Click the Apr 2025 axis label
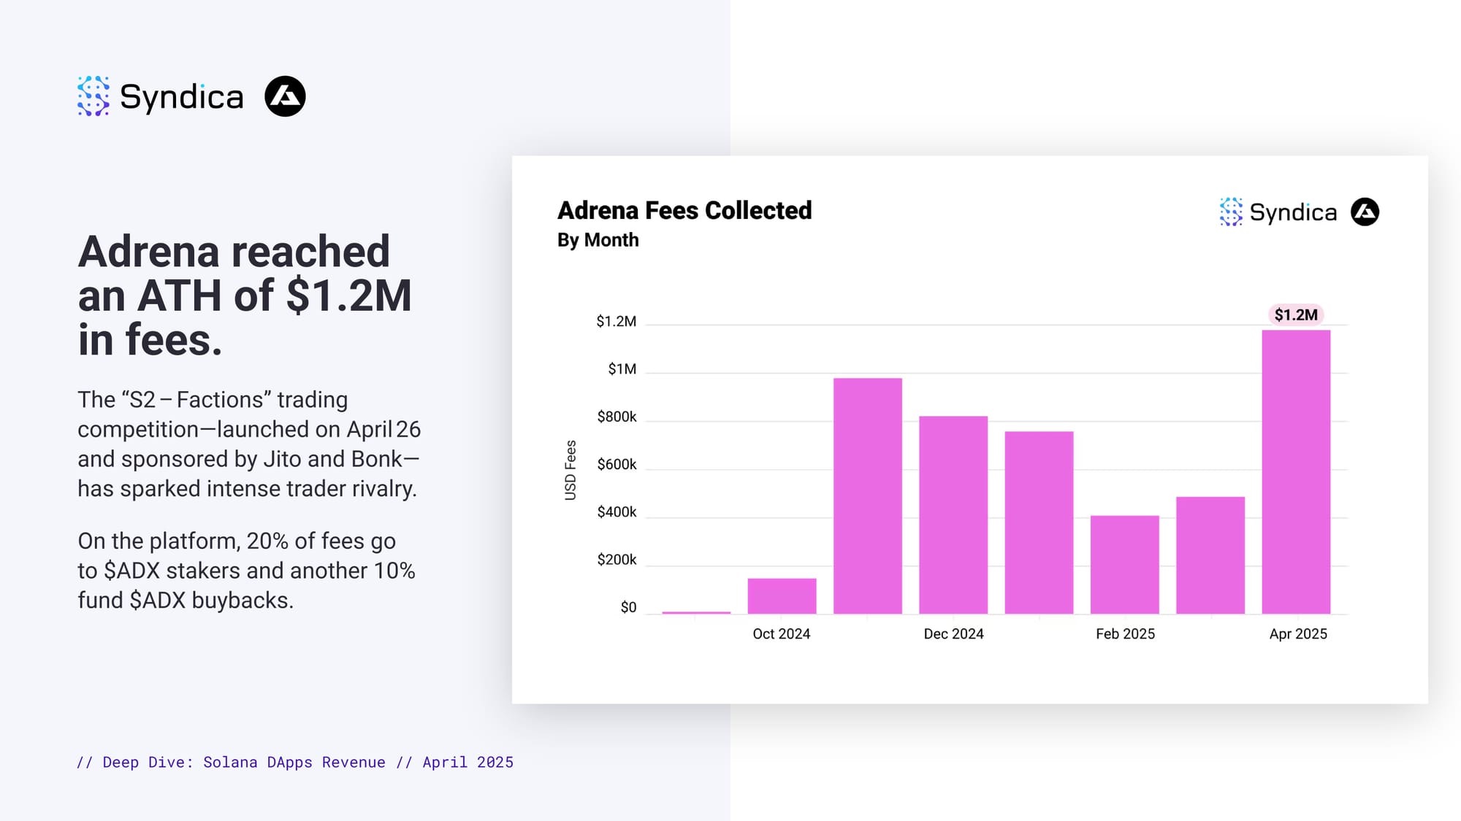Image resolution: width=1461 pixels, height=821 pixels. pyautogui.click(x=1297, y=633)
